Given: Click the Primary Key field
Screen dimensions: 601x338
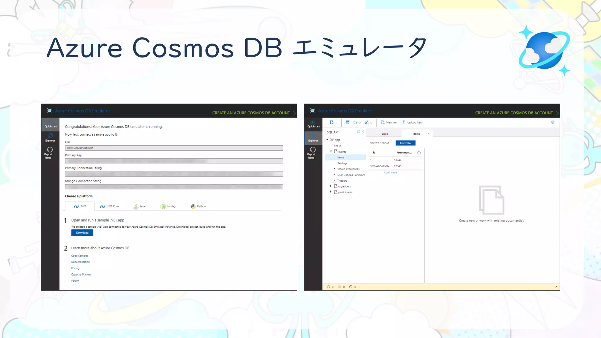Looking at the screenshot, I should [174, 161].
